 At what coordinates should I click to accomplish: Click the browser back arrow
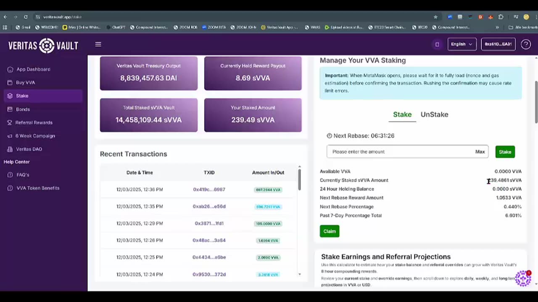click(5, 17)
